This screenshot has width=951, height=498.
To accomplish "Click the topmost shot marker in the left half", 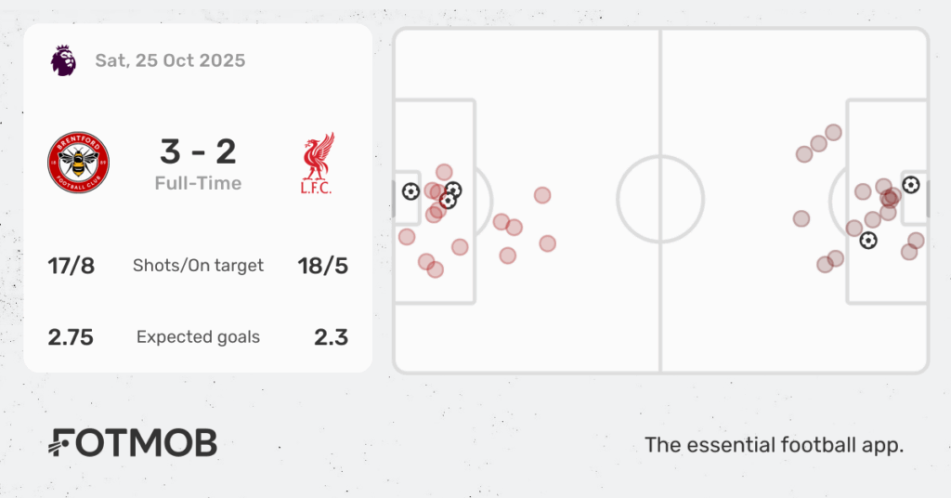I will coord(444,172).
